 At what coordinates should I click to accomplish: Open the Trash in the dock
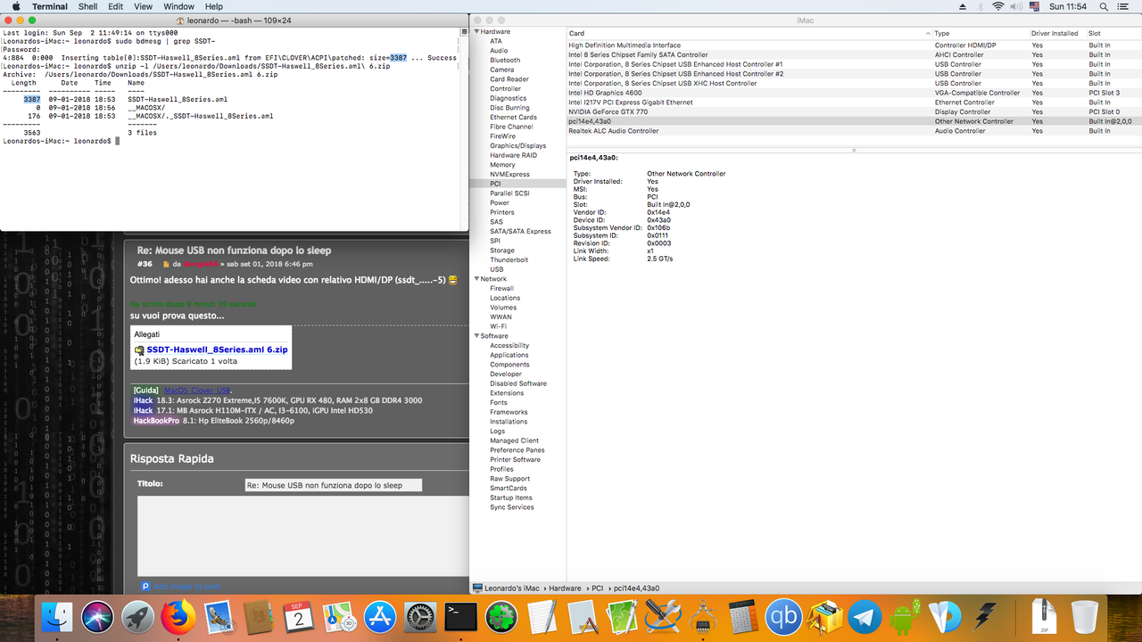(x=1085, y=616)
